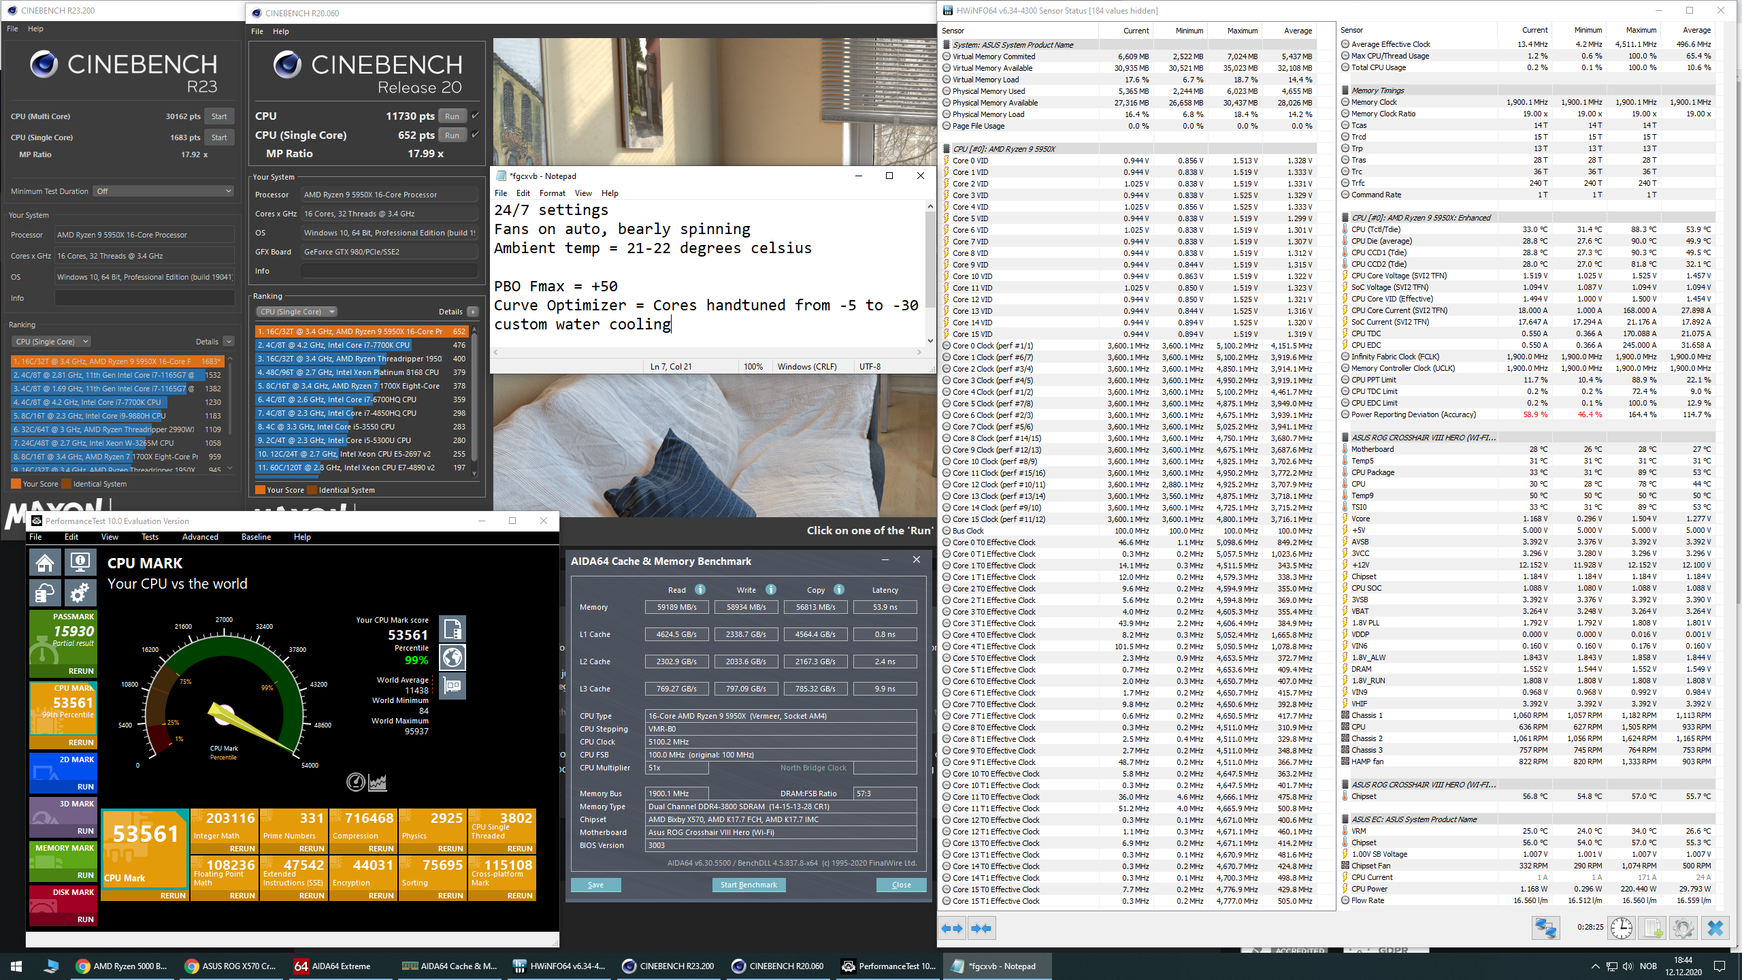The height and width of the screenshot is (980, 1742).
Task: Click the Info field in Cinebench R23
Action: [x=144, y=298]
